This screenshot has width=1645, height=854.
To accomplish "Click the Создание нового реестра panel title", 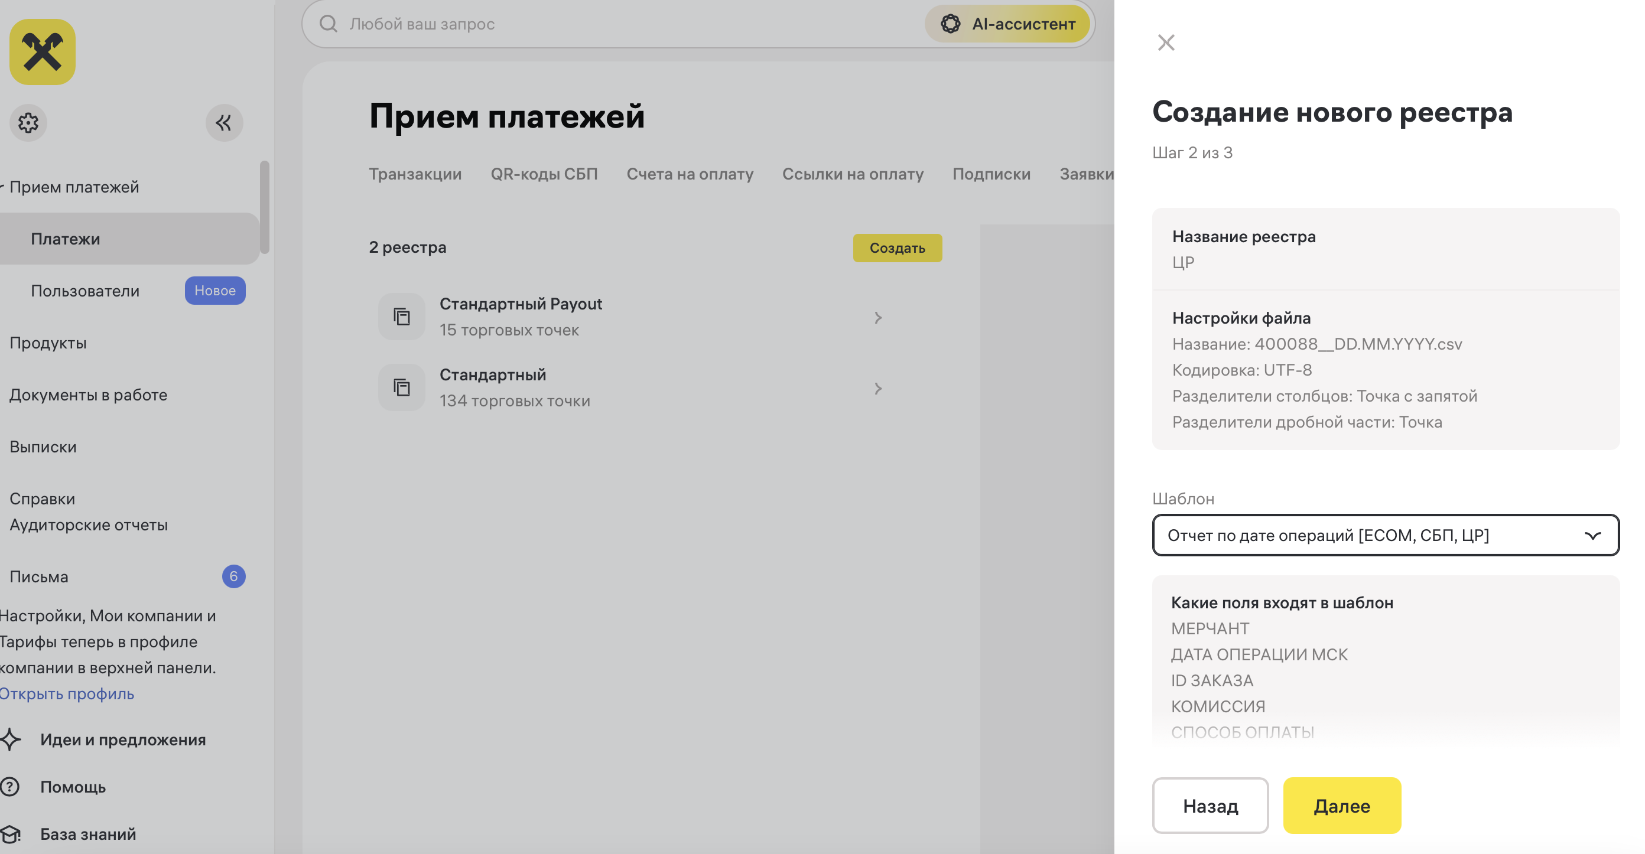I will [x=1333, y=112].
